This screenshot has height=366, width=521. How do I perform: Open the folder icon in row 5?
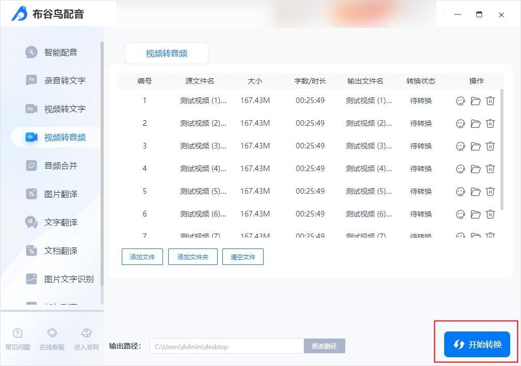point(476,192)
